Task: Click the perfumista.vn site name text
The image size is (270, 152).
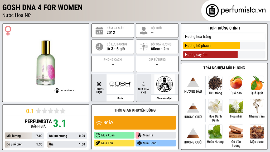Action: point(243,10)
